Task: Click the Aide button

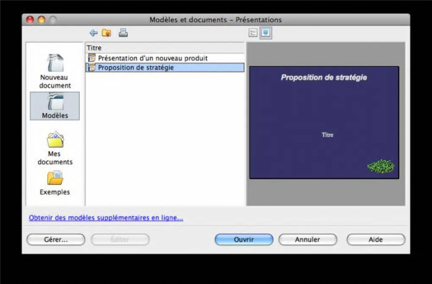Action: click(x=376, y=239)
